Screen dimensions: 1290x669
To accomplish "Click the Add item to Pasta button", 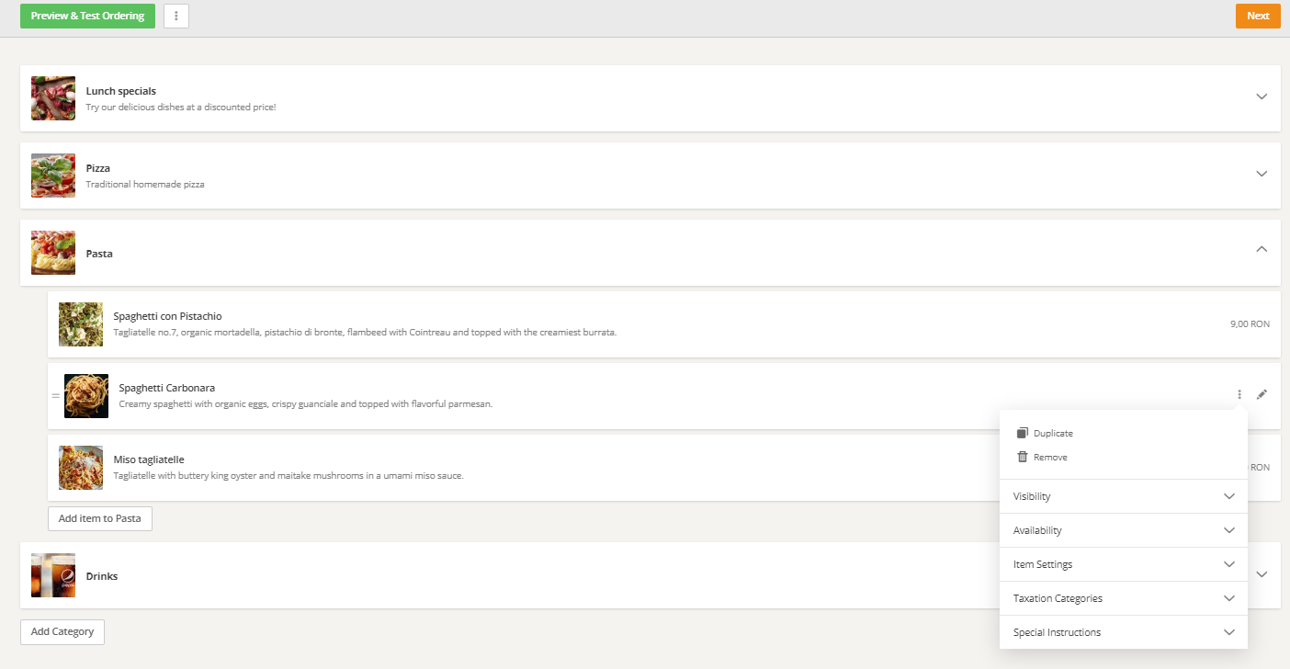I will coord(99,518).
